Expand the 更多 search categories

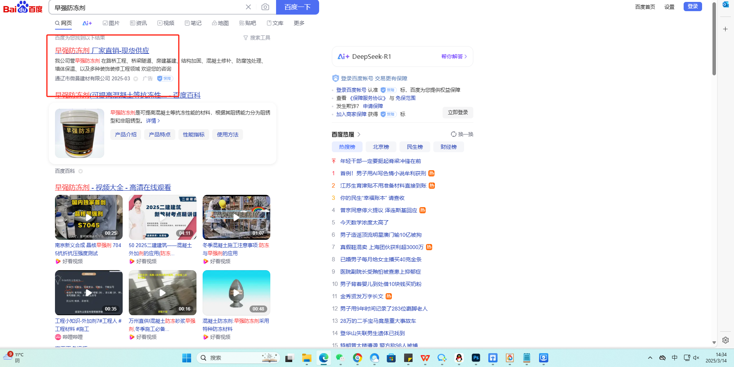pos(299,23)
